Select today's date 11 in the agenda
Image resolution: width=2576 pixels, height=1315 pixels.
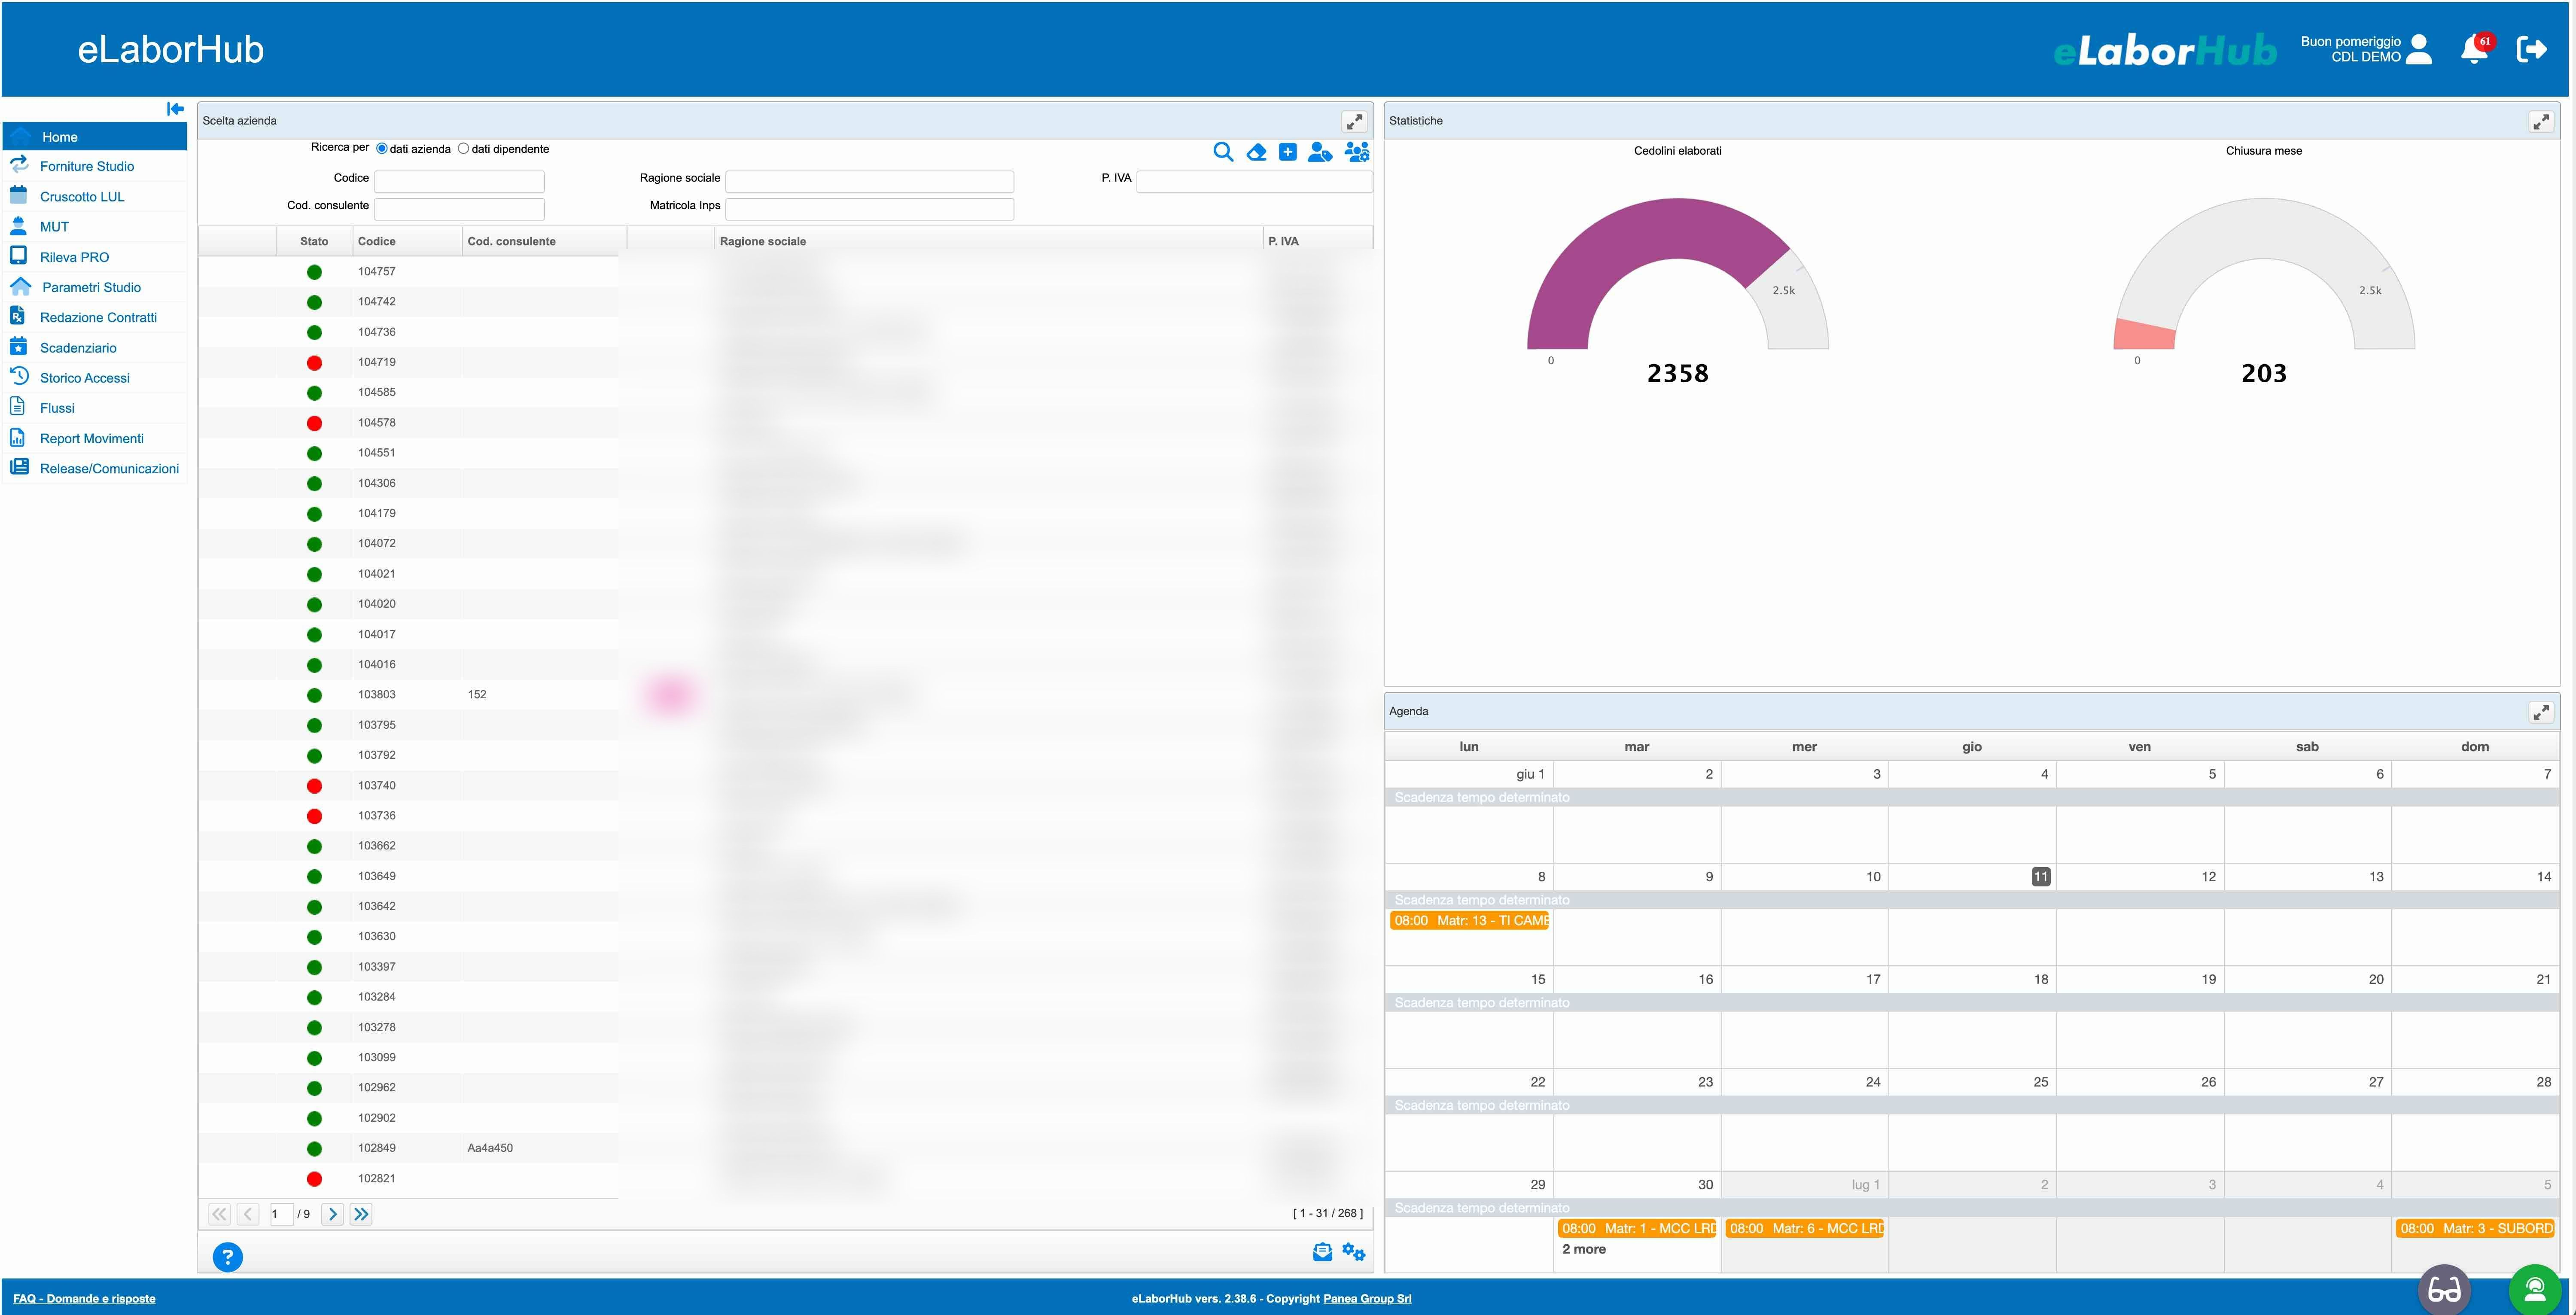2041,877
